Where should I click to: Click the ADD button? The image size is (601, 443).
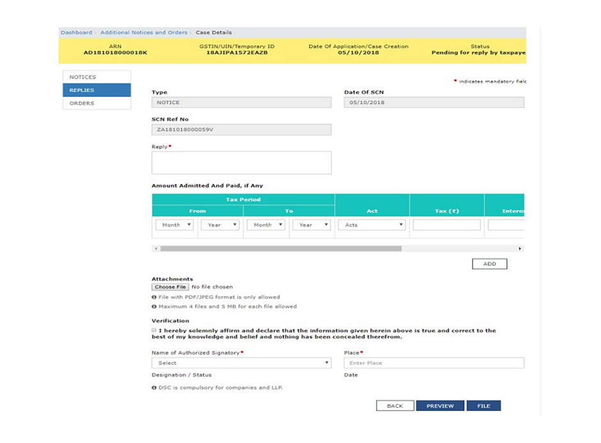(489, 264)
